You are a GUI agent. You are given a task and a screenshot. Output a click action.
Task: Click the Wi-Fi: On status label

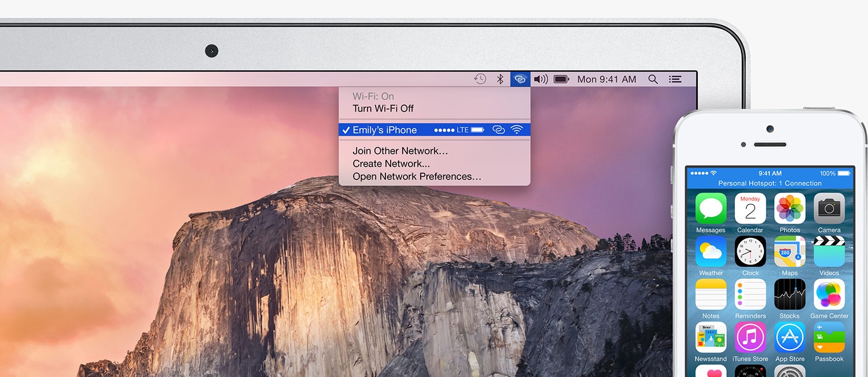click(373, 96)
